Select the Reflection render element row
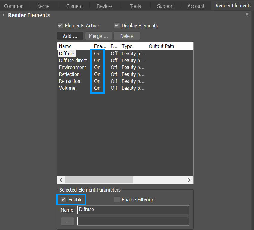Viewport: 254px width, 230px height. tap(69, 74)
